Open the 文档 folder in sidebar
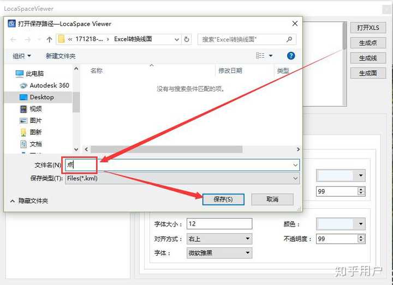Viewport: 393px width, 285px height. tap(31, 144)
